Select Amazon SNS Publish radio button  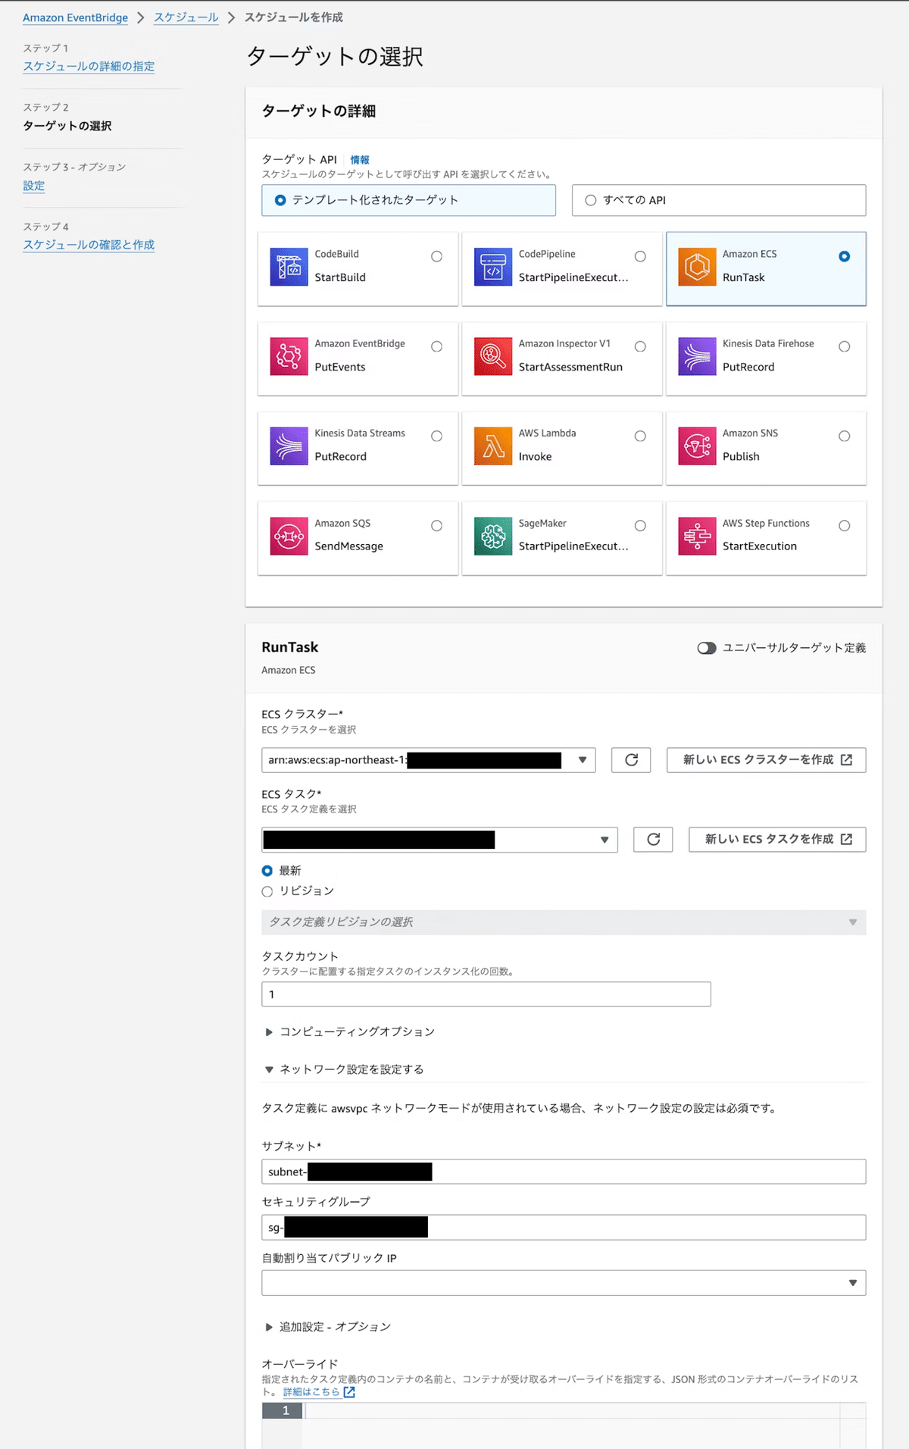point(845,436)
